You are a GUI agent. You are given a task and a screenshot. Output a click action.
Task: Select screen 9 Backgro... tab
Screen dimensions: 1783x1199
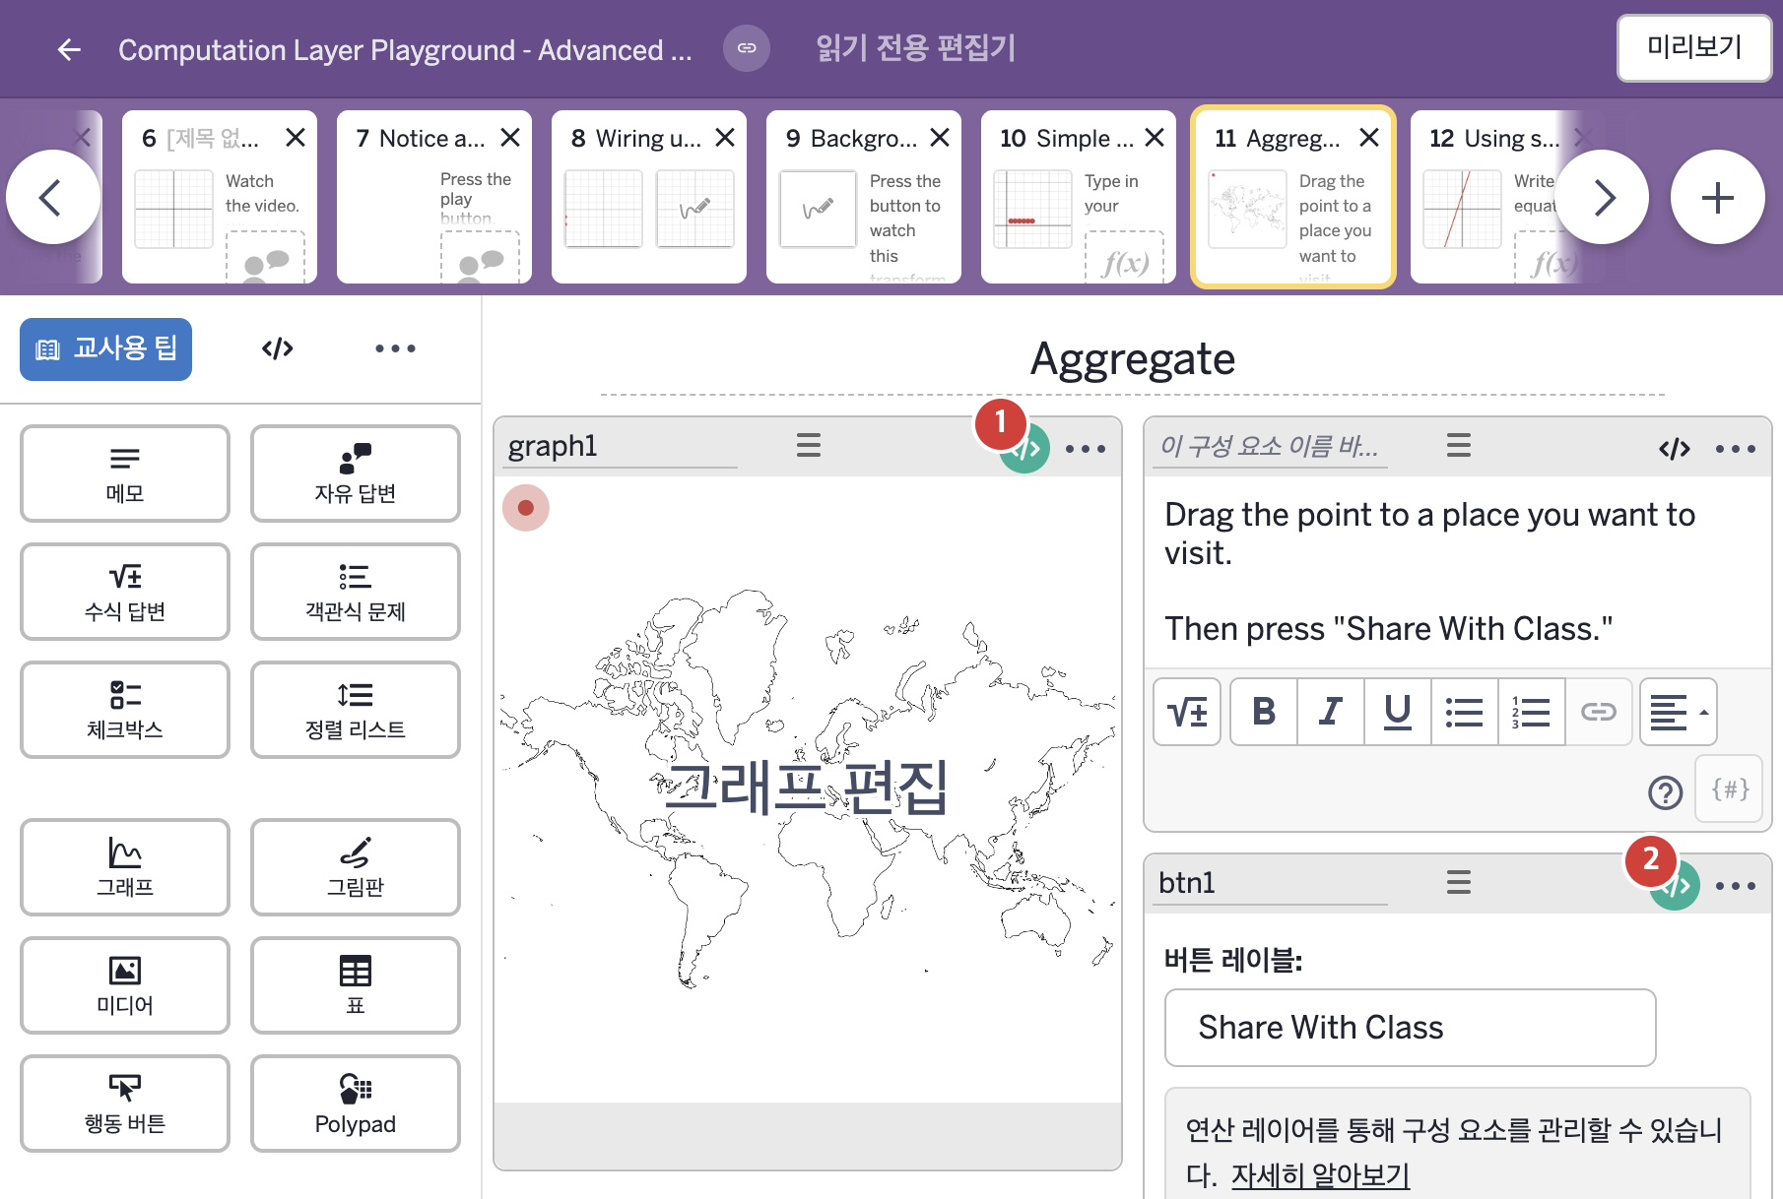click(864, 197)
